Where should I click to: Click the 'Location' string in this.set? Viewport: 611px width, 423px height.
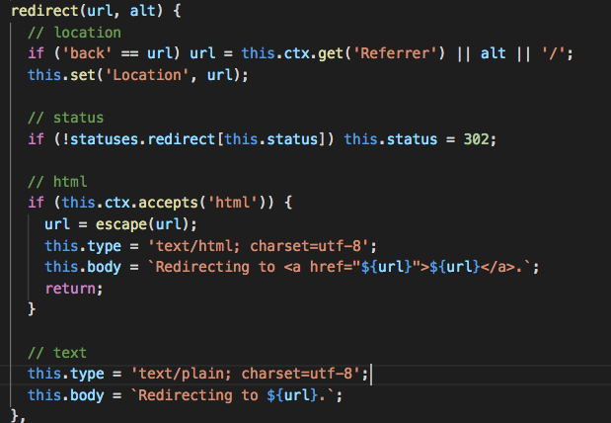(x=147, y=74)
